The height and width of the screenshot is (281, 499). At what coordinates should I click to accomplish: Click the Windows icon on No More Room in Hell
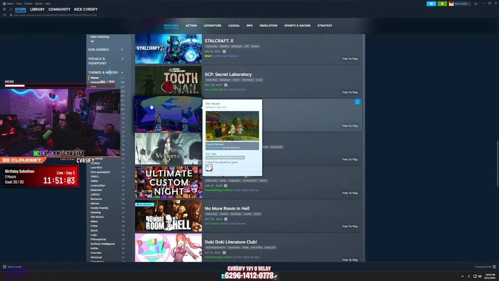(x=225, y=219)
